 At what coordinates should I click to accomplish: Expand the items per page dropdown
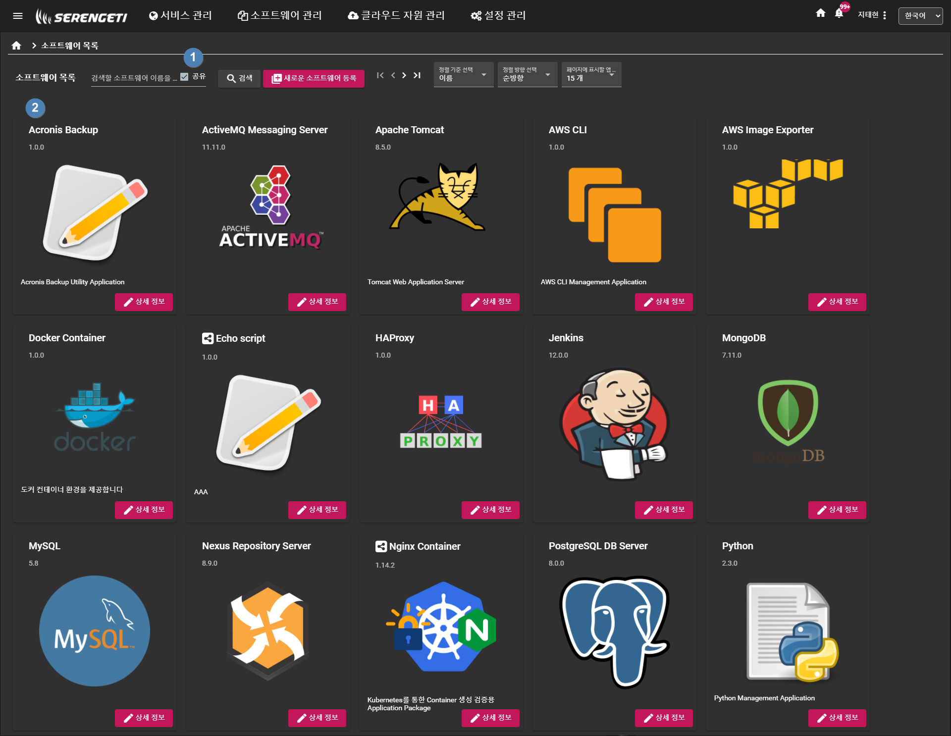[x=591, y=75]
